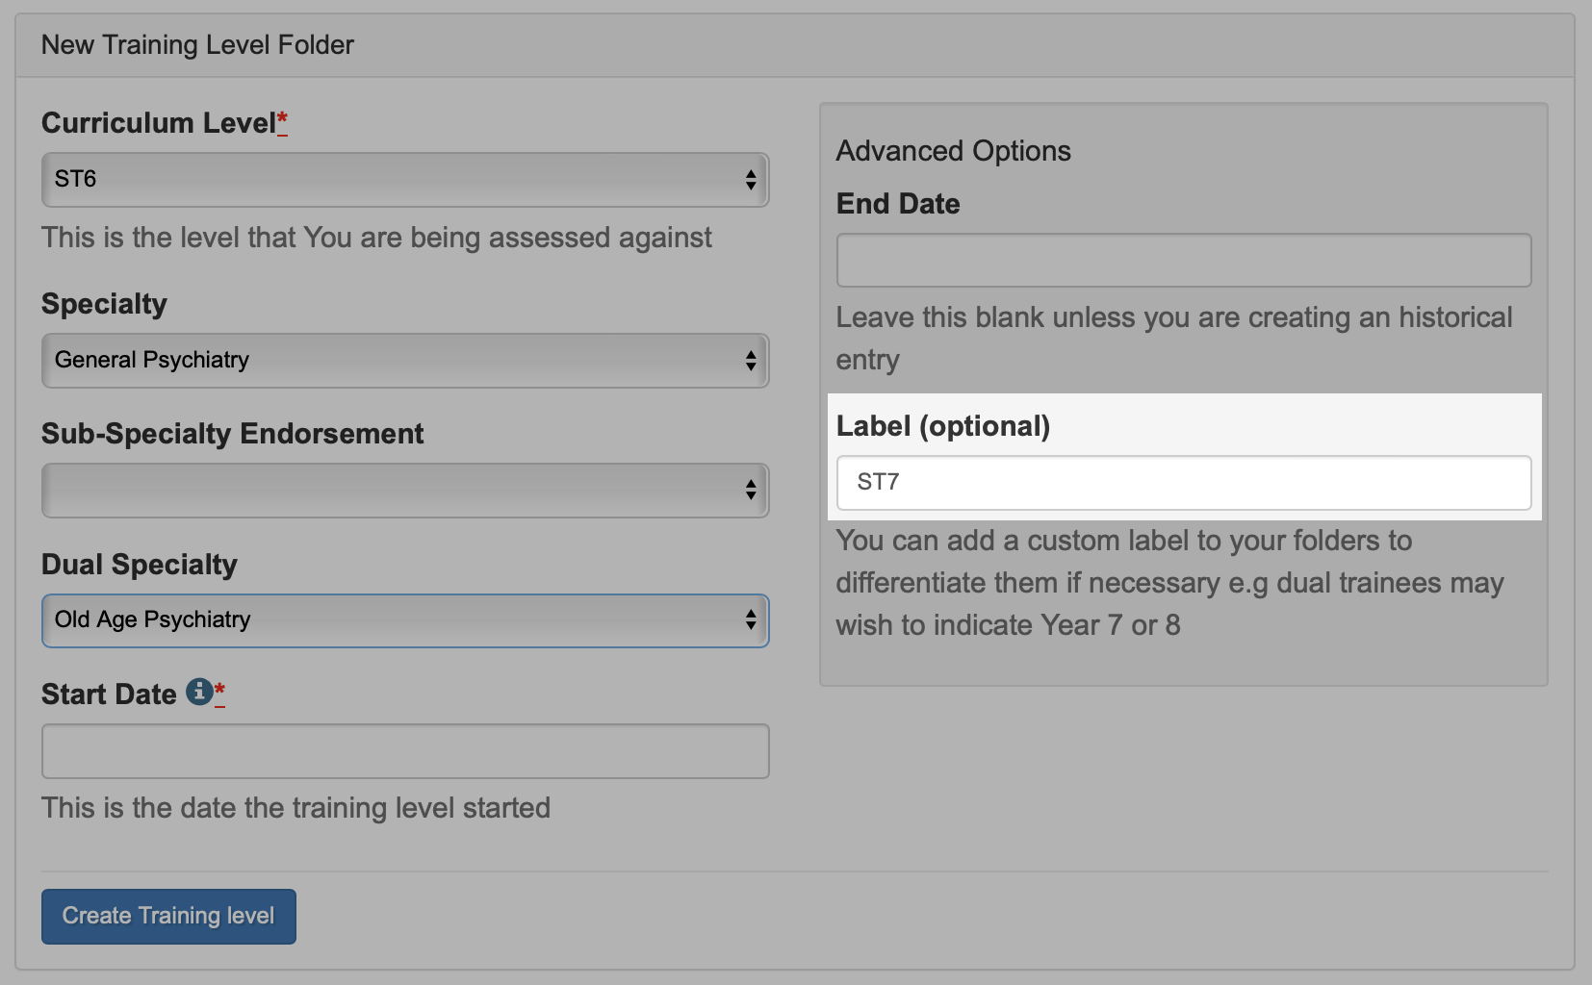Viewport: 1592px width, 985px height.
Task: Click the Create Training level button
Action: [168, 917]
